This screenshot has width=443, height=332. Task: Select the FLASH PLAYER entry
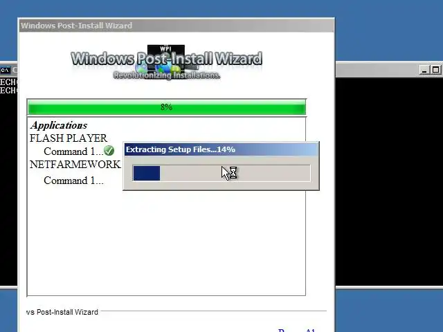[69, 138]
